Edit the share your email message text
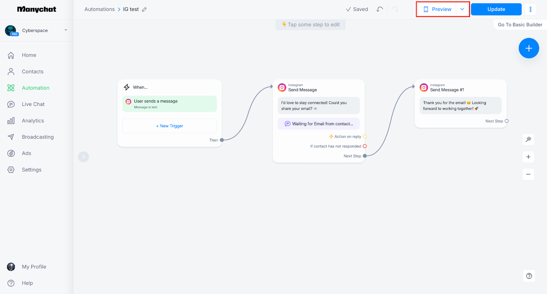The width and height of the screenshot is (547, 294). 319,105
